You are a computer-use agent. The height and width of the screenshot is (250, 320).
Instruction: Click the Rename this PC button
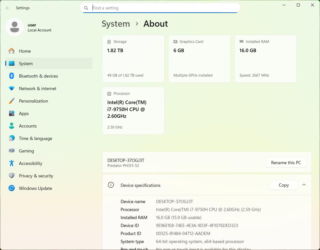point(286,163)
